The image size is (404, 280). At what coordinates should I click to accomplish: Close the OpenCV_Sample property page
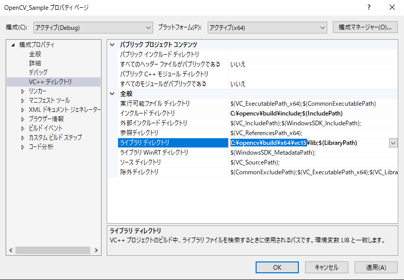point(392,7)
